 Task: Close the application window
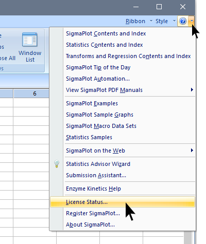point(183,7)
